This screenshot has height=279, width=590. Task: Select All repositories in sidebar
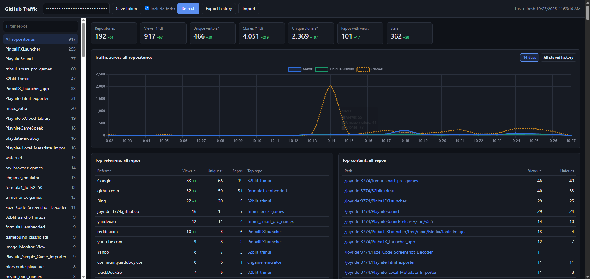(41, 39)
